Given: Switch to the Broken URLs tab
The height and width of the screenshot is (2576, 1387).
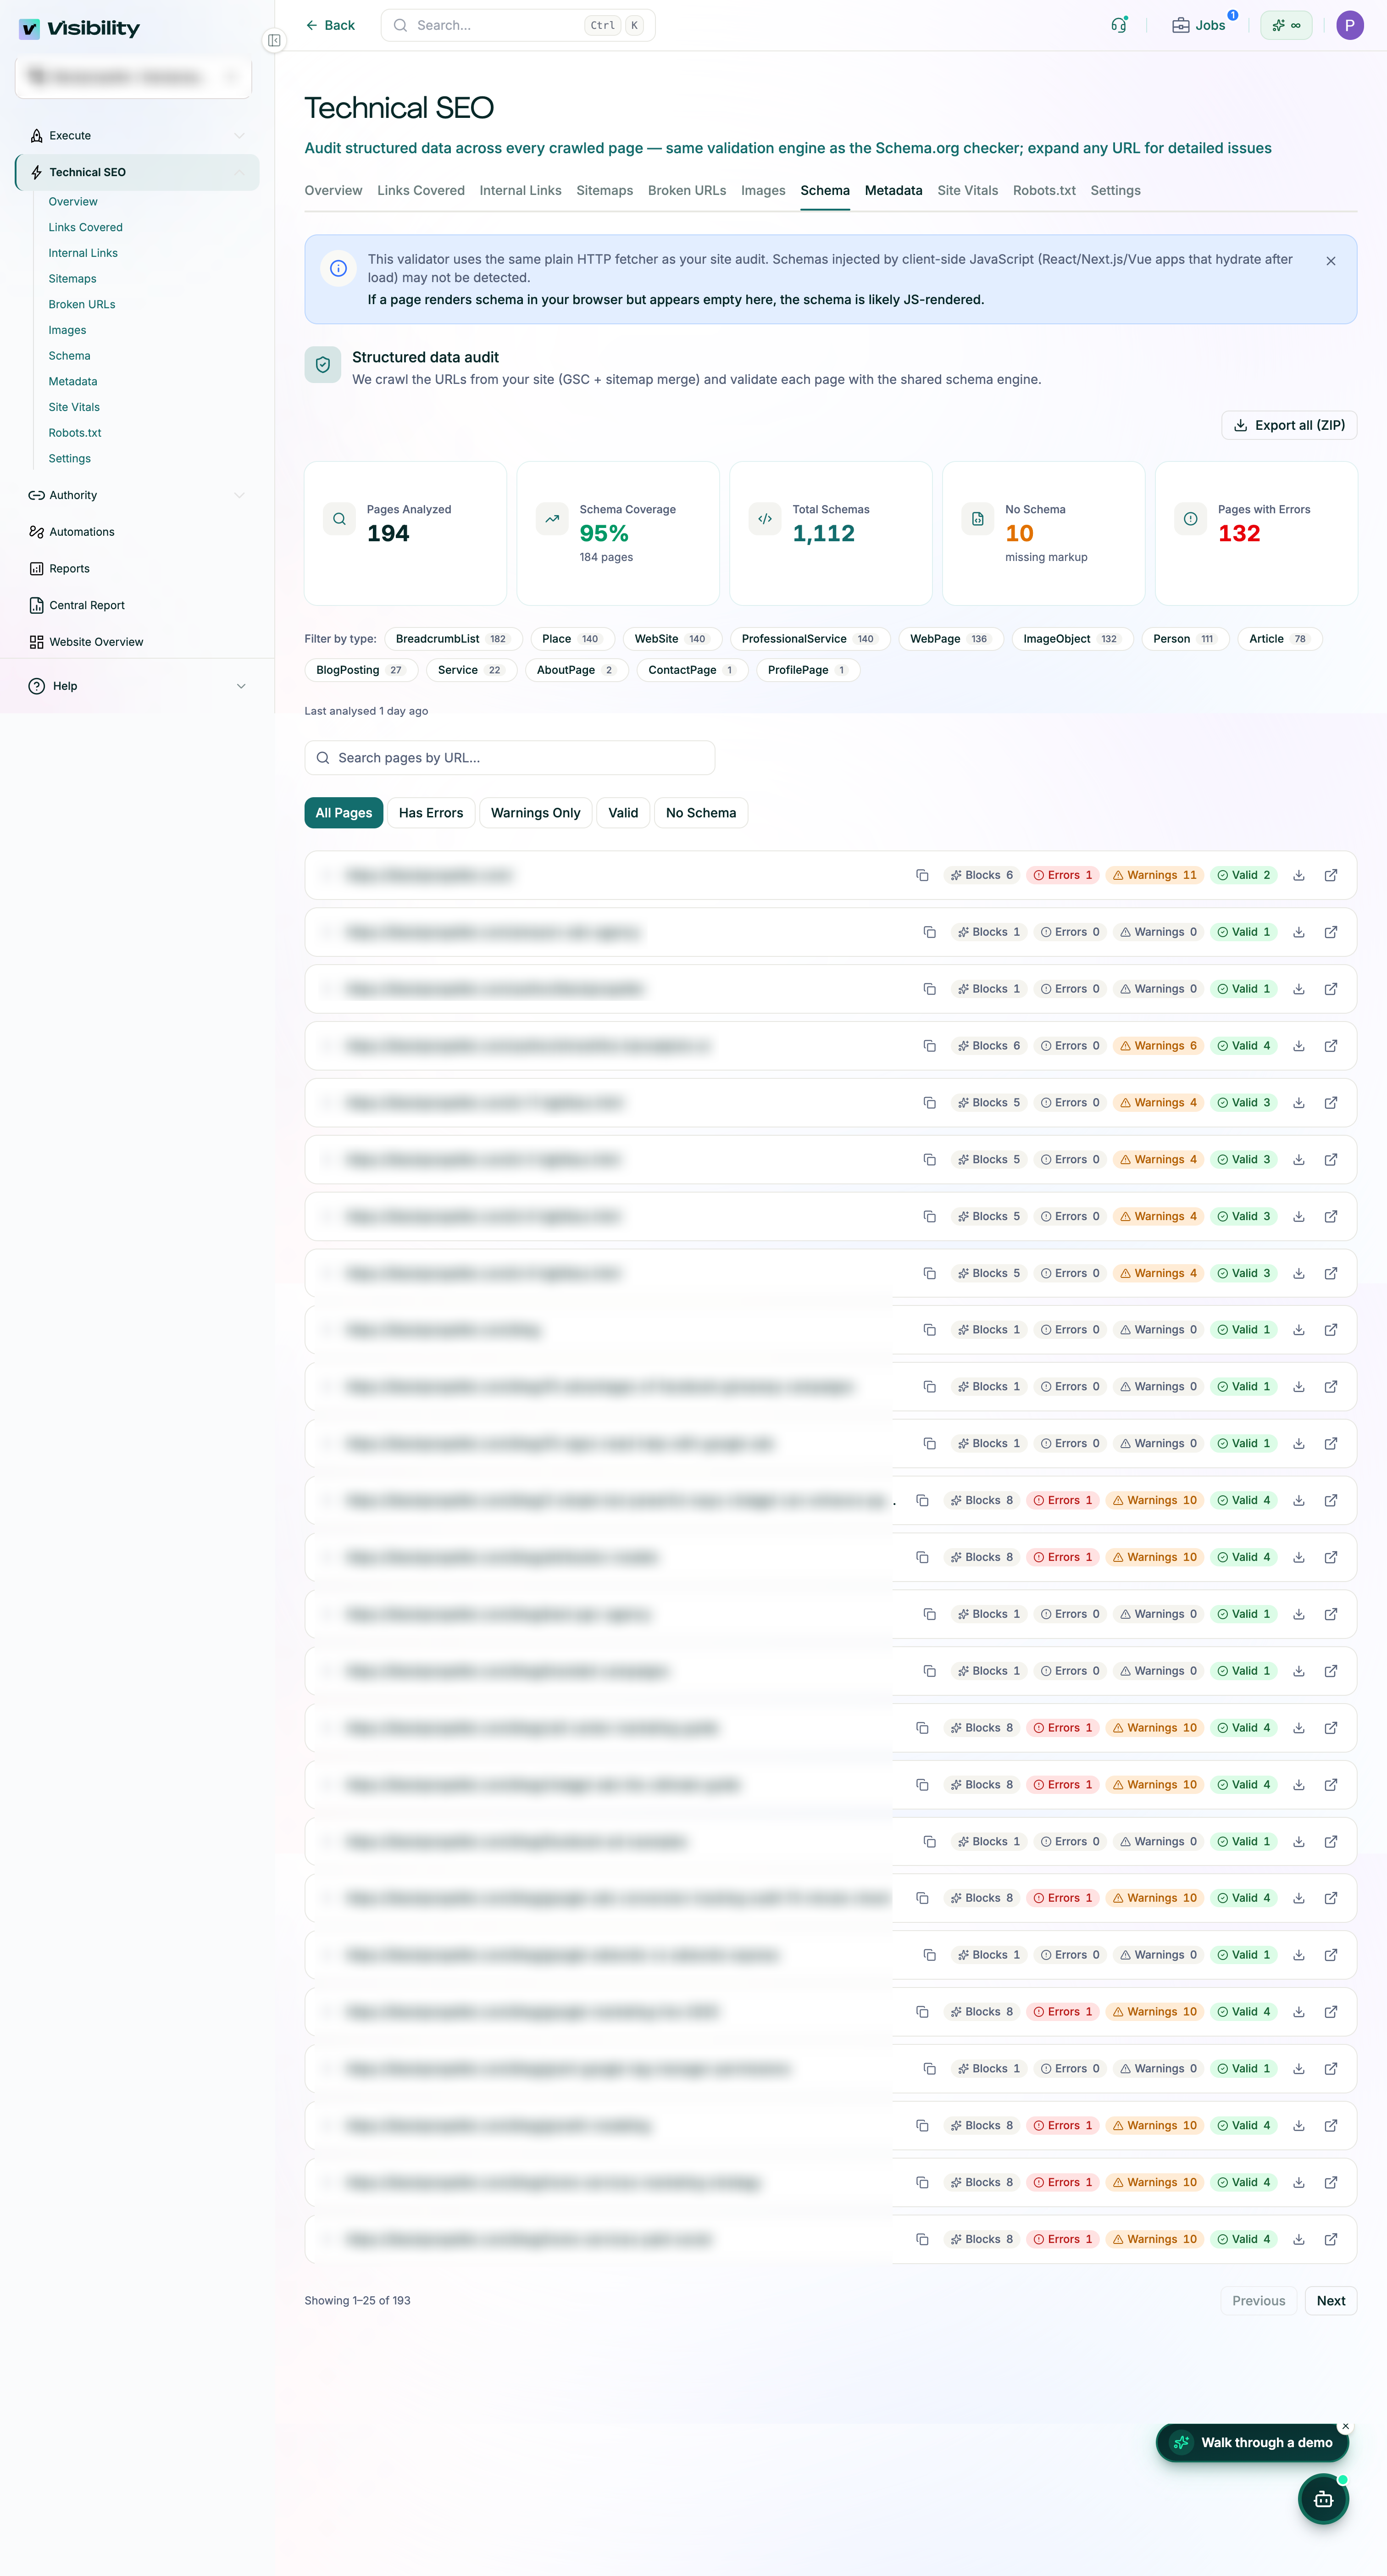Looking at the screenshot, I should [686, 190].
